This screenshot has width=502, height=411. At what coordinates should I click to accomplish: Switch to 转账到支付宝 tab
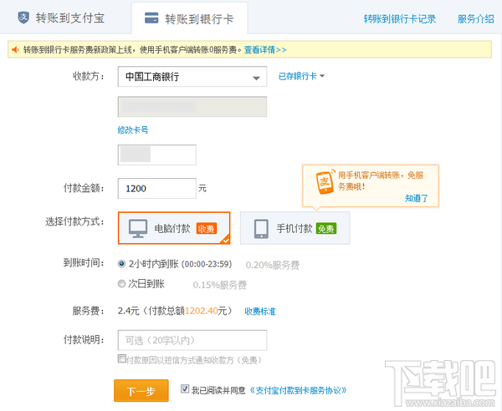click(x=61, y=18)
